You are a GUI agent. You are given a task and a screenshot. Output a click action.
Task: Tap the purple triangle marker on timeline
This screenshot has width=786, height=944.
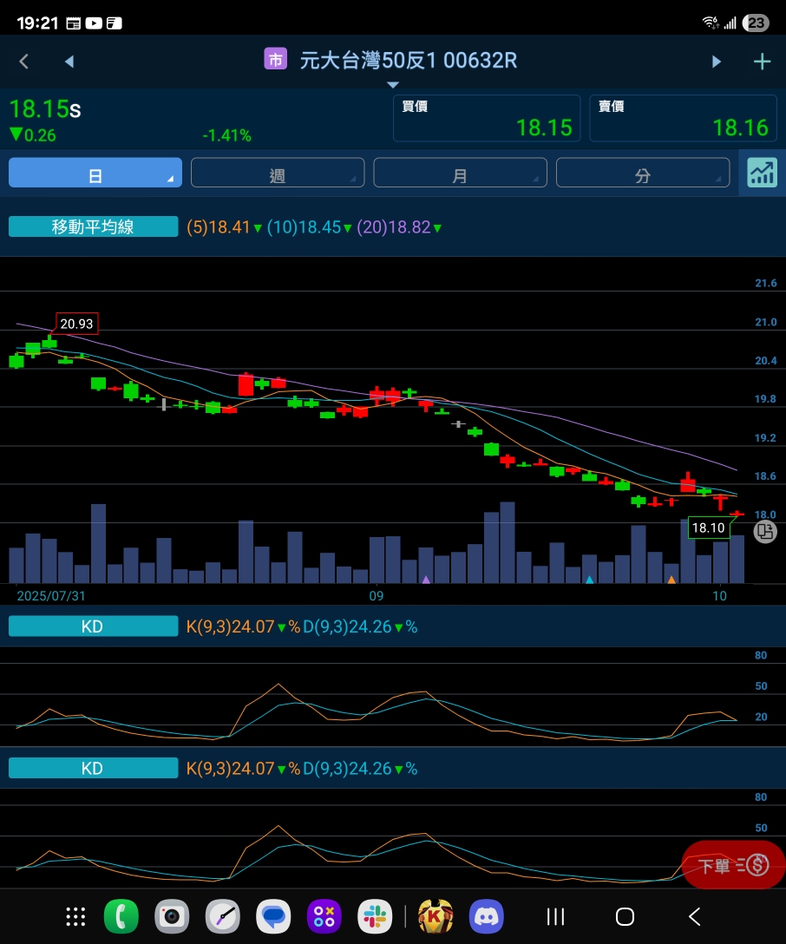pos(426,579)
